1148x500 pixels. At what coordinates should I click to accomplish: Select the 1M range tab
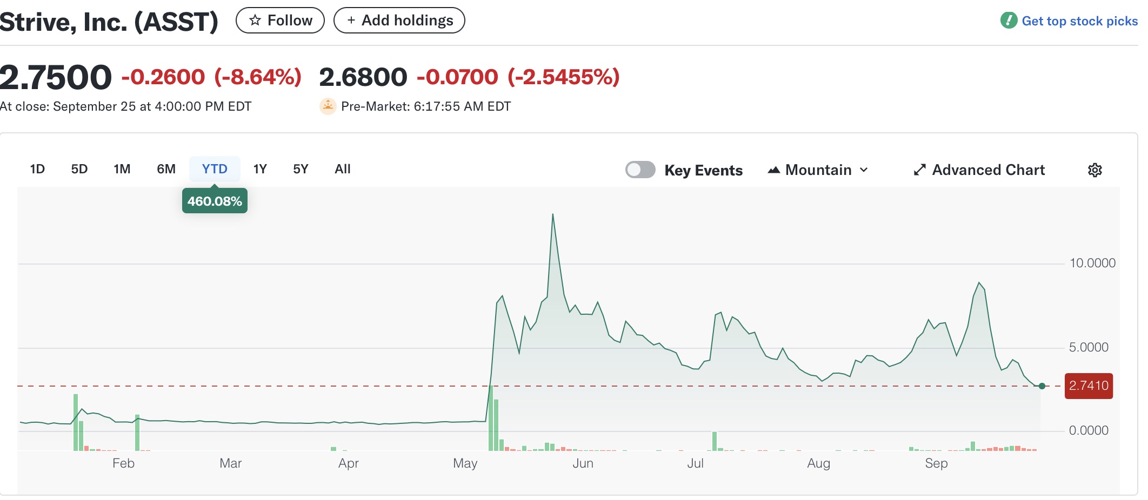coord(122,169)
